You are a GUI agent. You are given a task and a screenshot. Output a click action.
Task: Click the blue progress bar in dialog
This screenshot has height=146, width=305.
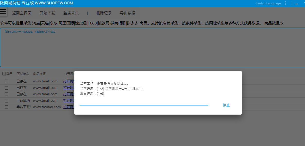point(144,105)
